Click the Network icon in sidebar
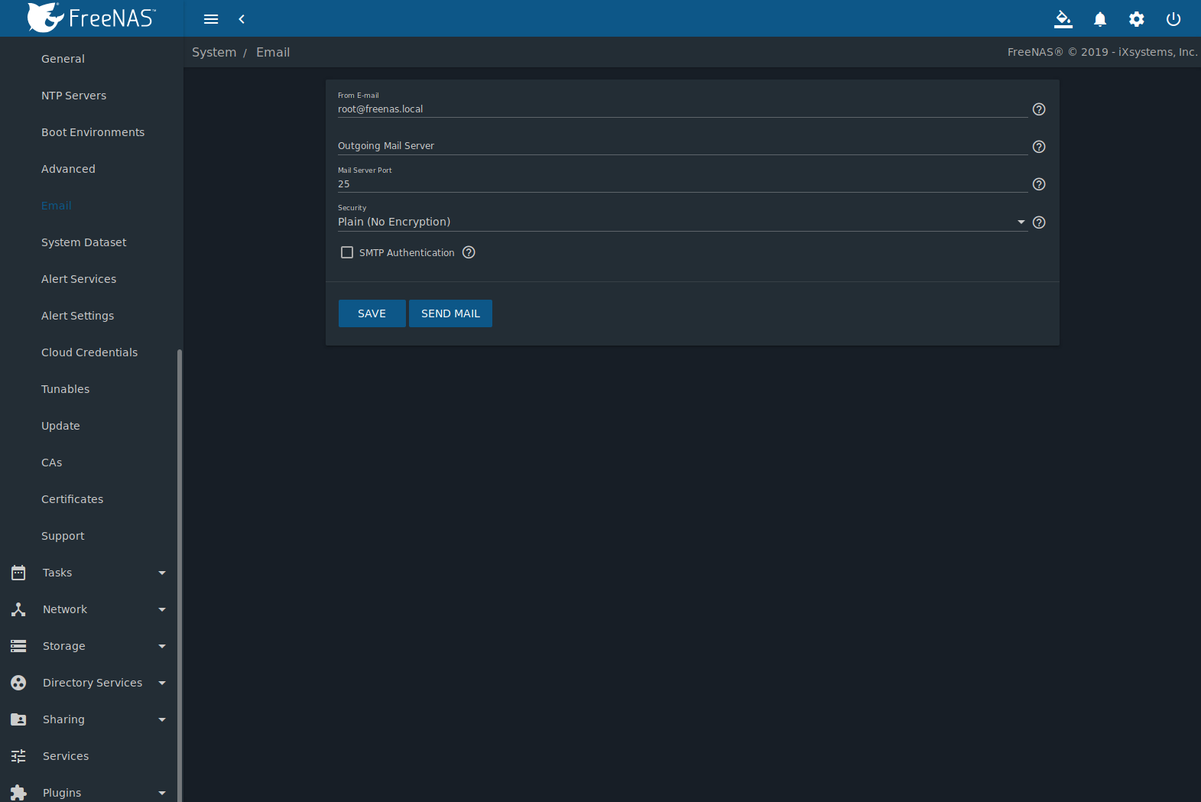 (x=18, y=609)
